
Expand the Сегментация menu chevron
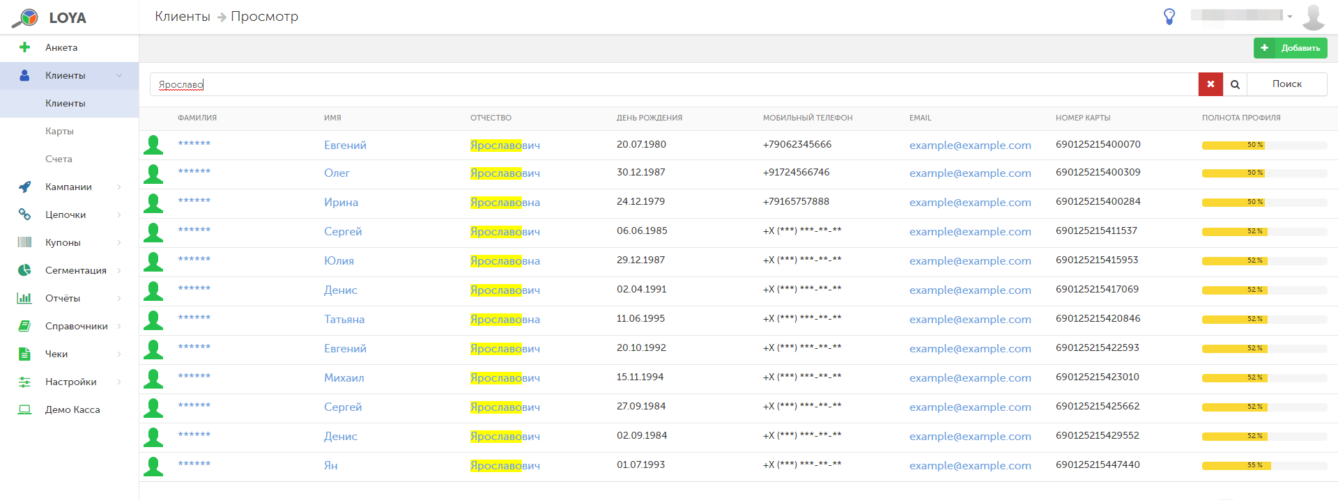click(119, 270)
